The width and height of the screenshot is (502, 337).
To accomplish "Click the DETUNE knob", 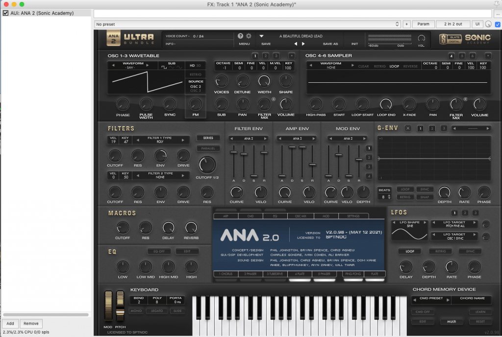I will tap(243, 81).
